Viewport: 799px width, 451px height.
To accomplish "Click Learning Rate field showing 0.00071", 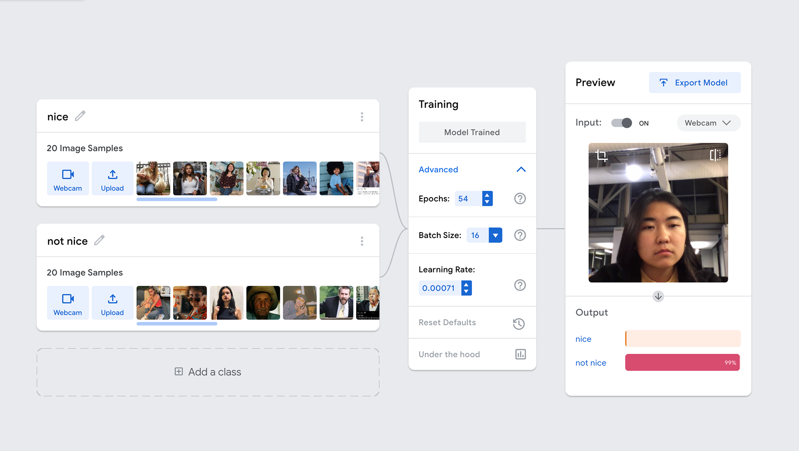I will (440, 288).
